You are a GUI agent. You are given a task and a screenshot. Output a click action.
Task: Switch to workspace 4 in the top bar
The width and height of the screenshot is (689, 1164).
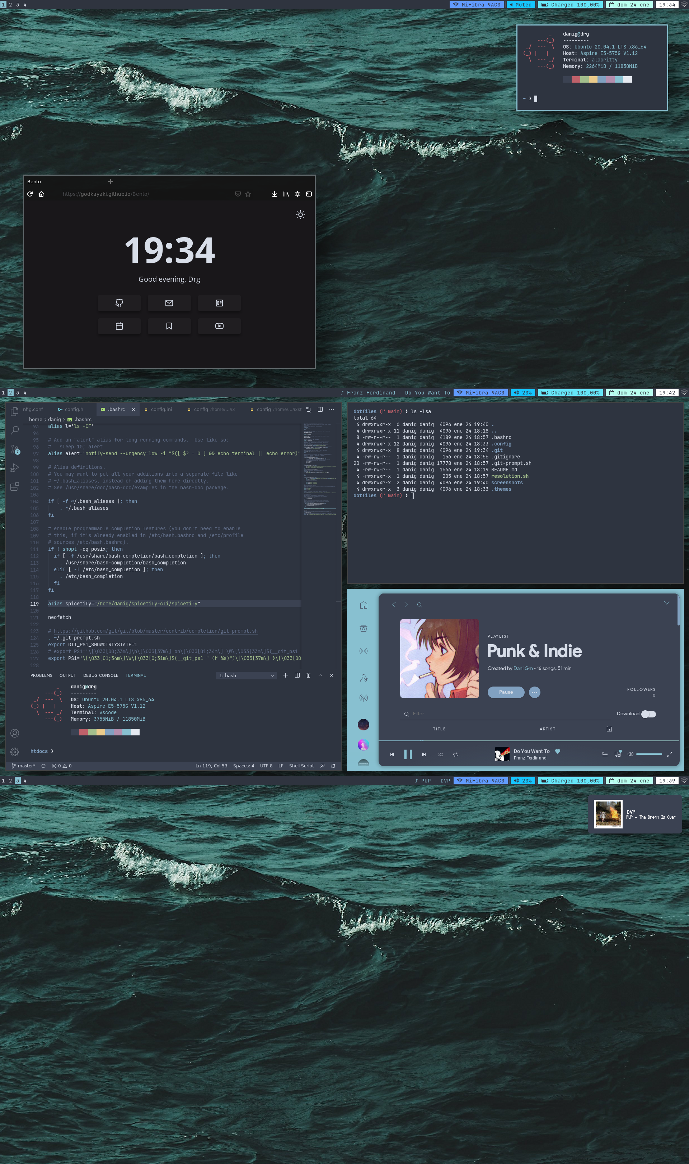point(25,5)
